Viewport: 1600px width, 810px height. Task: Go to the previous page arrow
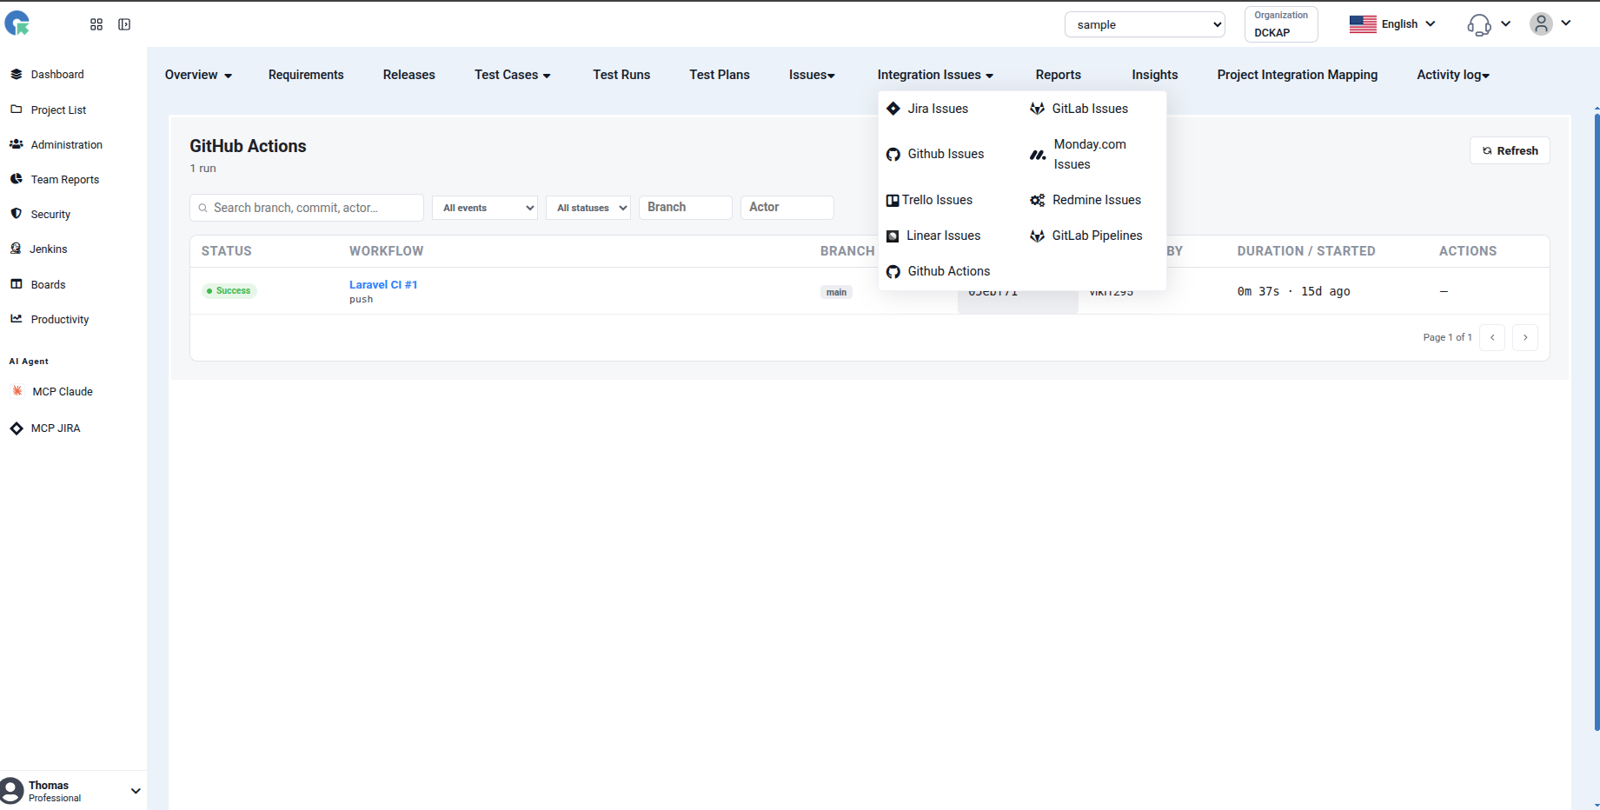coord(1492,337)
